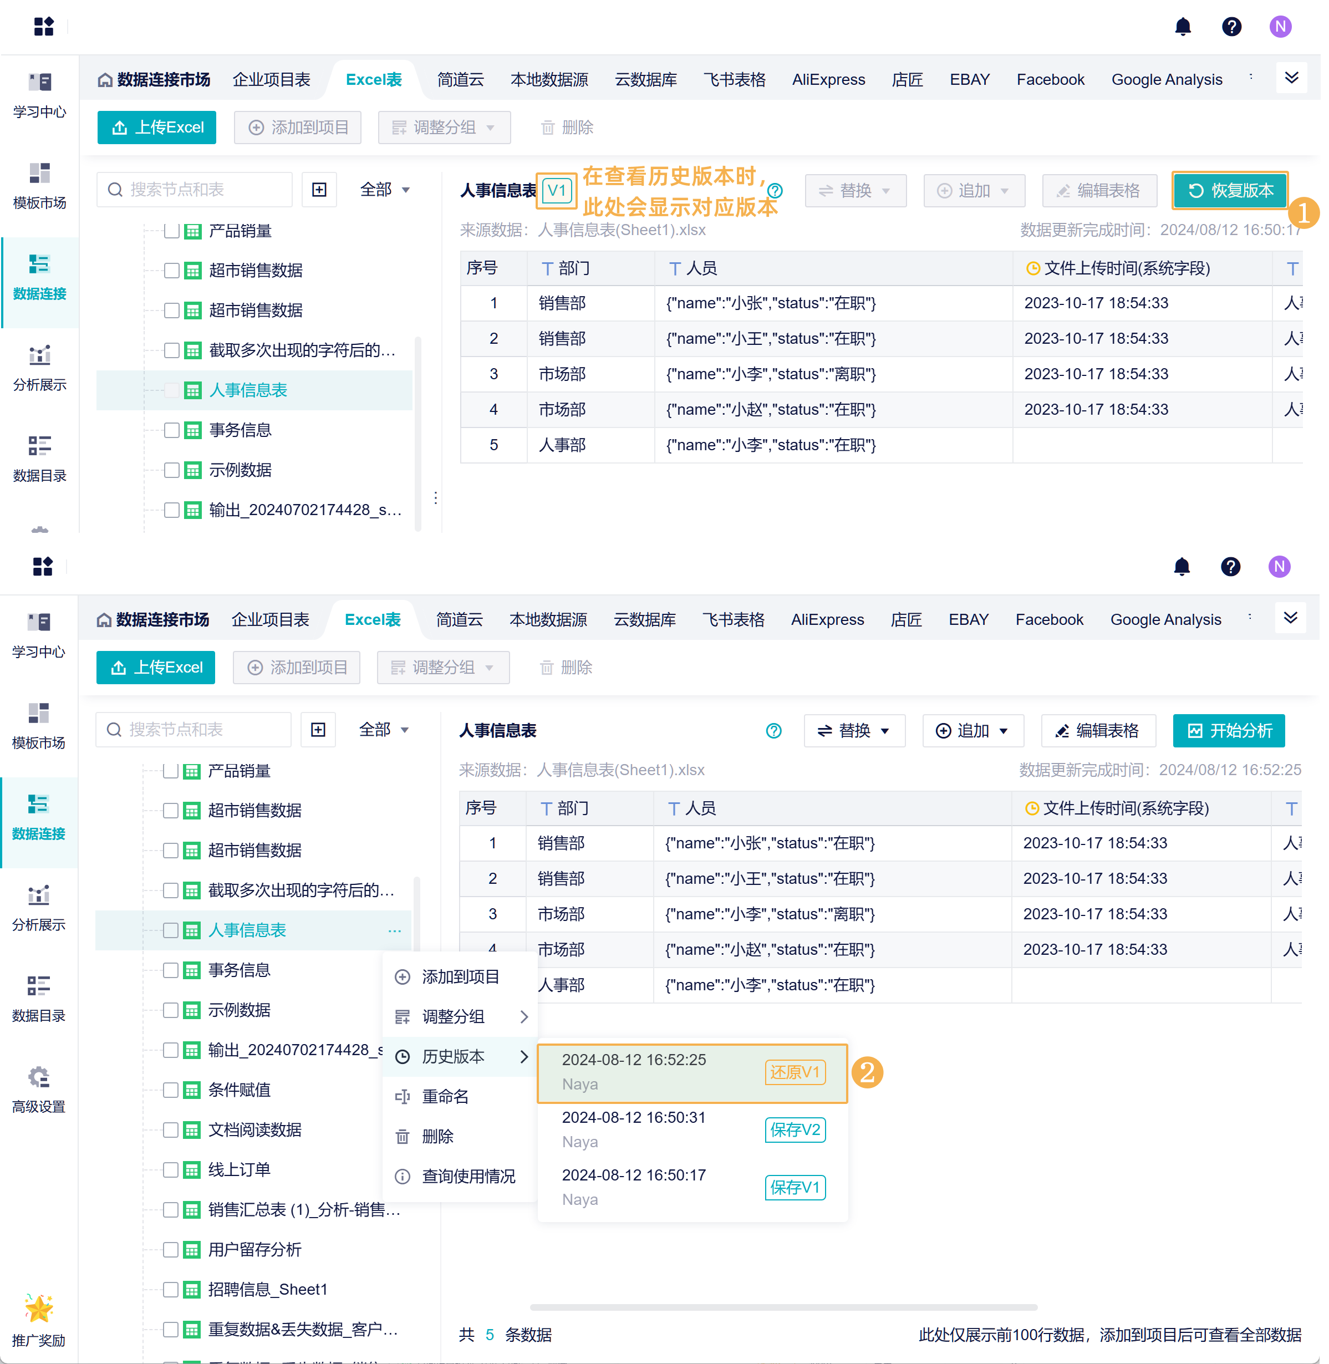Choose 查询使用情况 from the context menu
Image resolution: width=1329 pixels, height=1364 pixels.
pyautogui.click(x=459, y=1177)
